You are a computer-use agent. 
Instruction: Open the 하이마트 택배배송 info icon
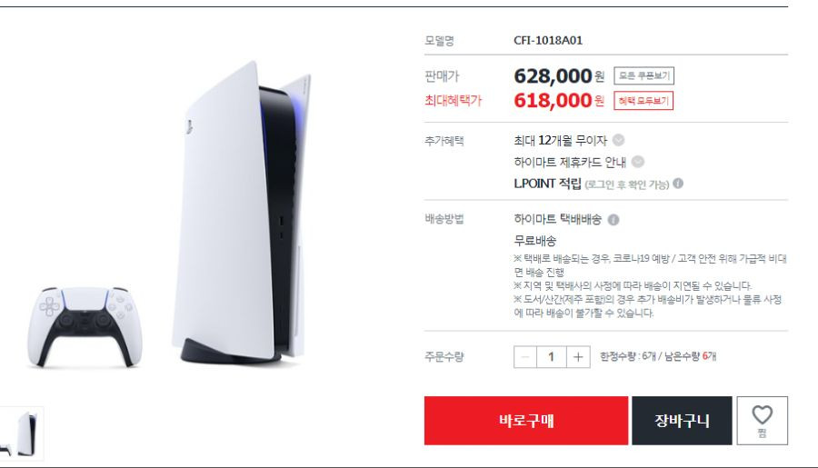pos(613,220)
